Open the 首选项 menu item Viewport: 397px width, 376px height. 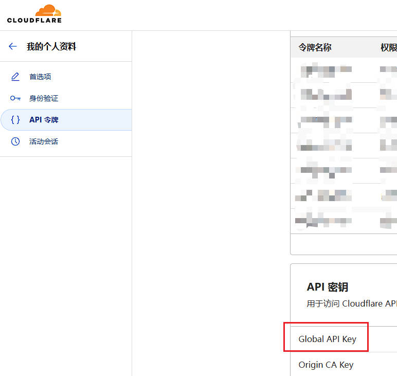coord(40,77)
